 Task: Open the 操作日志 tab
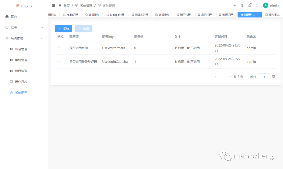(x=272, y=15)
